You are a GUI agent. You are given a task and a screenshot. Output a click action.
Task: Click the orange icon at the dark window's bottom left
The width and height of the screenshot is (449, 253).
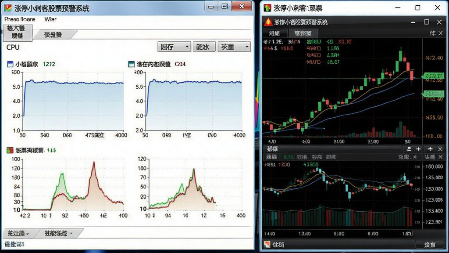tap(267, 244)
